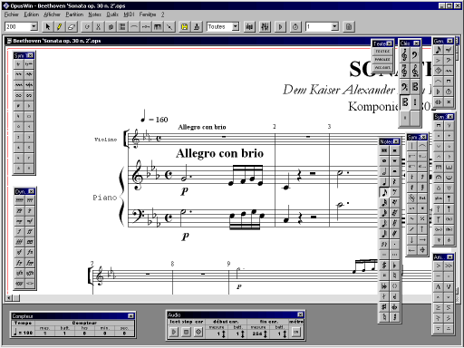The width and height of the screenshot is (464, 348).
Task: Choose the eighth note in Notes palette
Action: pos(384,192)
